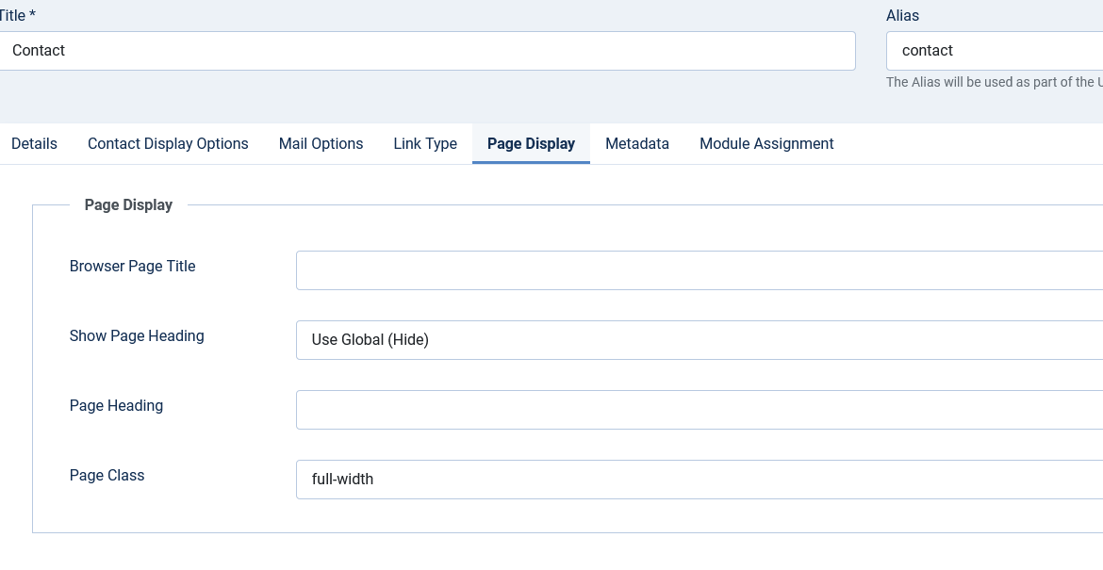Click the Alias label above the field
1103x570 pixels.
pos(902,16)
